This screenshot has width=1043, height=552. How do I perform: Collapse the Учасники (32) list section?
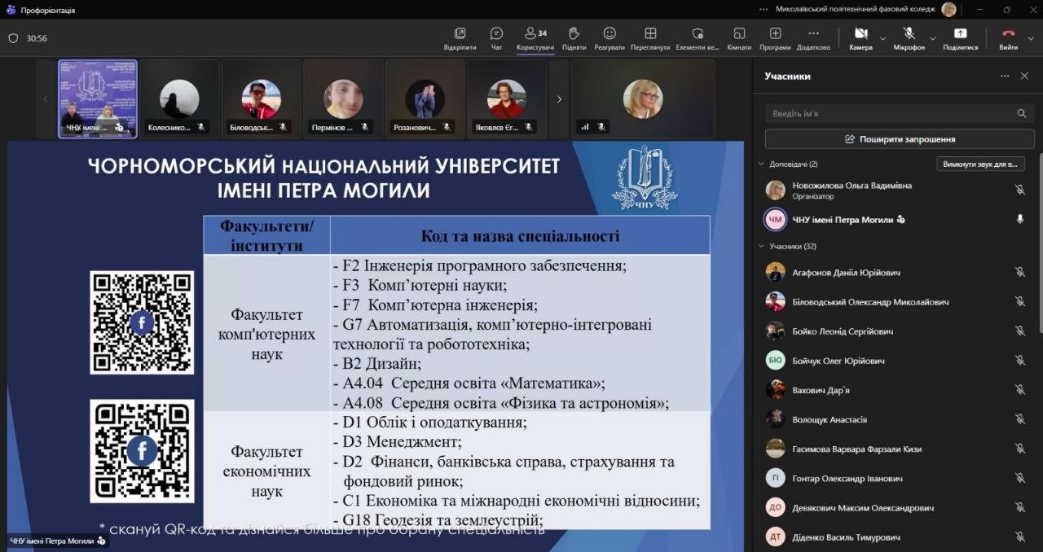tap(762, 247)
